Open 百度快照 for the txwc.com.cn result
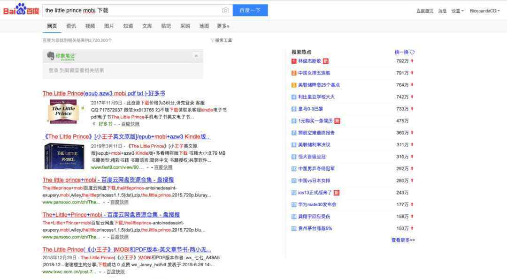 click(x=115, y=272)
